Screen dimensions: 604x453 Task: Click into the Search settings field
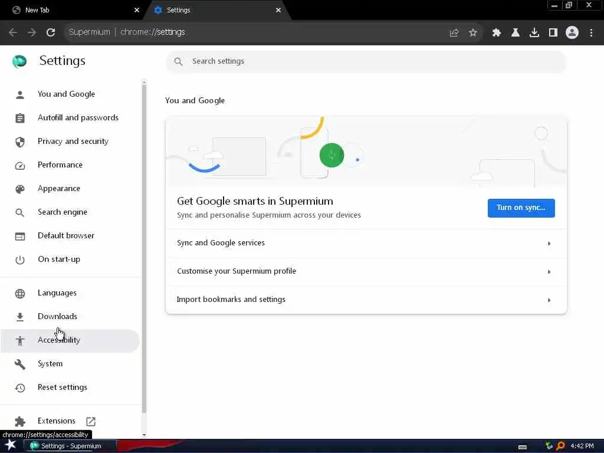click(366, 61)
